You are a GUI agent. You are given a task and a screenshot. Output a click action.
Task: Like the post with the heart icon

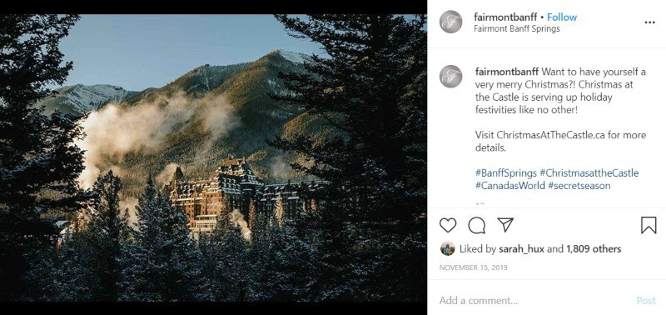point(448,225)
